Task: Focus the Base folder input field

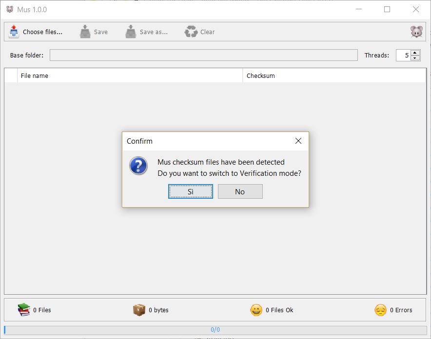Action: pos(204,55)
